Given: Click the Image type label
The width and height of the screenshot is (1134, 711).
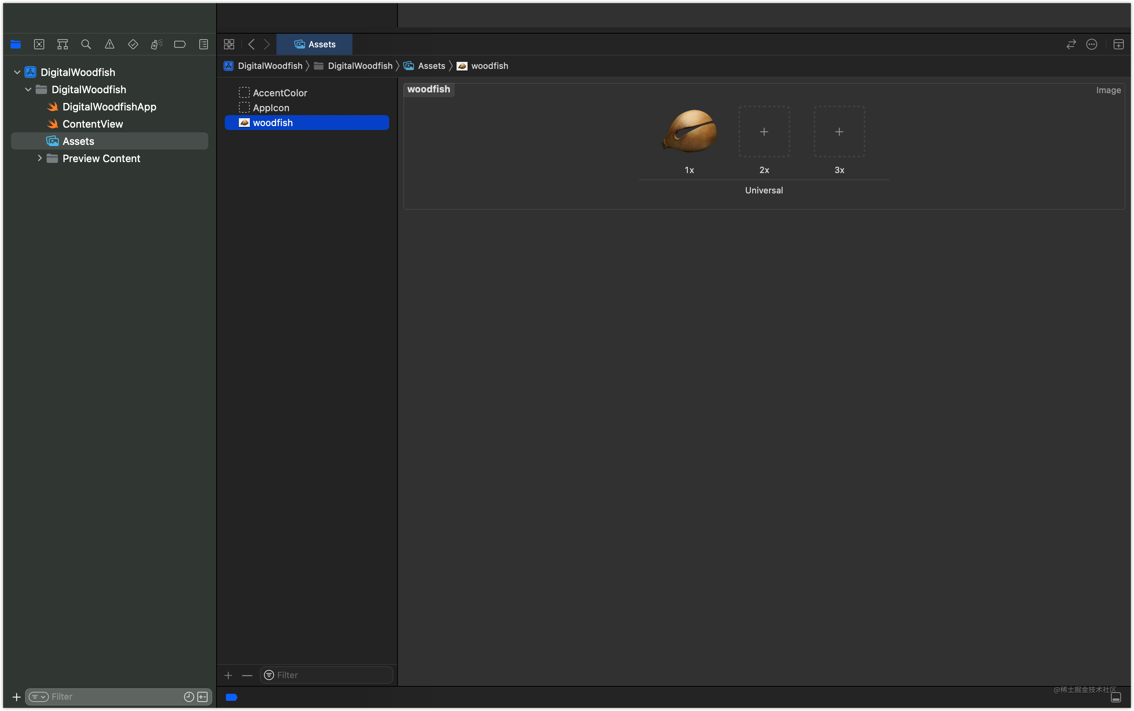Looking at the screenshot, I should click(x=1109, y=90).
